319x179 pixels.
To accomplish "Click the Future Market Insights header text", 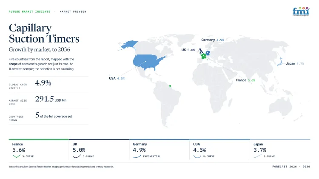I will [x=29, y=11].
